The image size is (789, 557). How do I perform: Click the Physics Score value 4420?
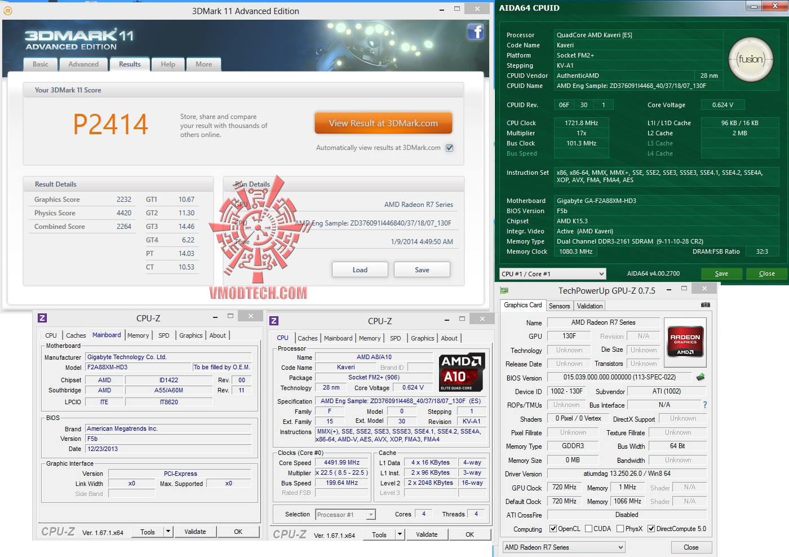tap(124, 213)
